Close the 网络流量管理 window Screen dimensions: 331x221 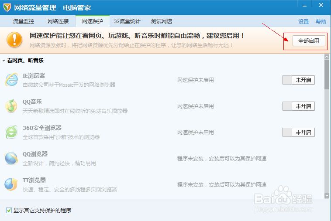321,5
